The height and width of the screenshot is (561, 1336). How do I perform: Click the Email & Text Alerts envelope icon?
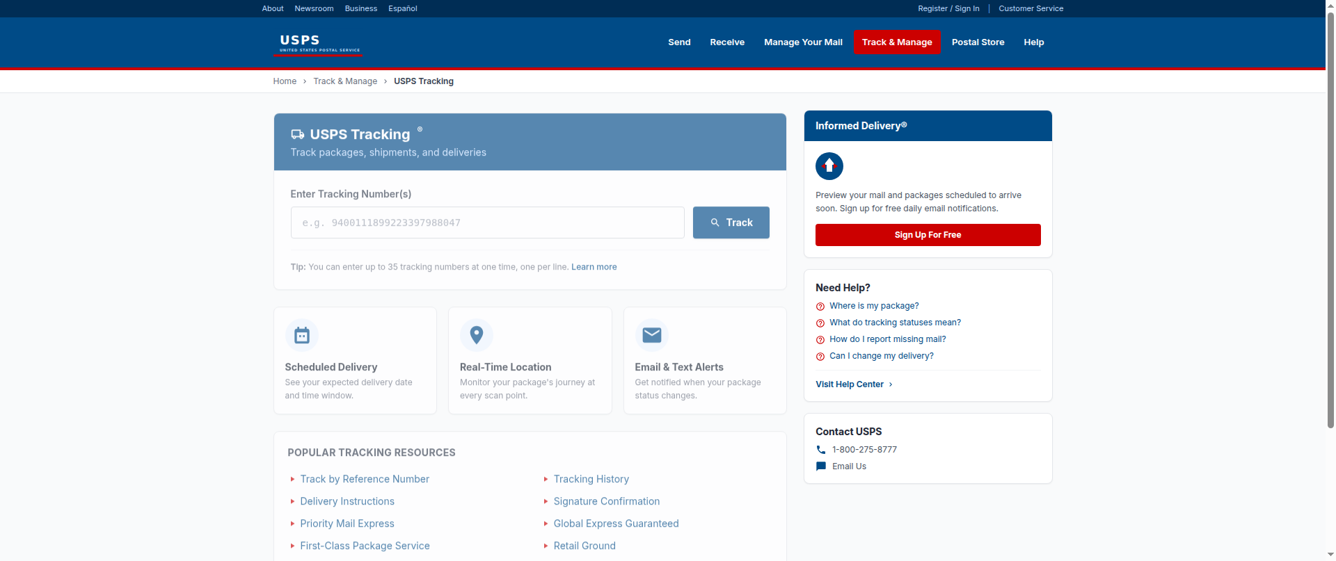tap(652, 335)
